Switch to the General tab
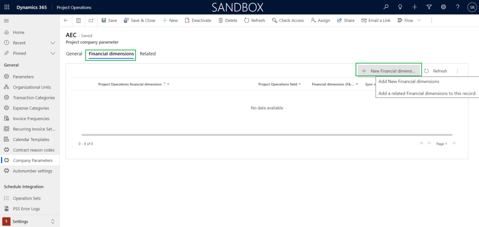This screenshot has height=227, width=479. pos(74,54)
